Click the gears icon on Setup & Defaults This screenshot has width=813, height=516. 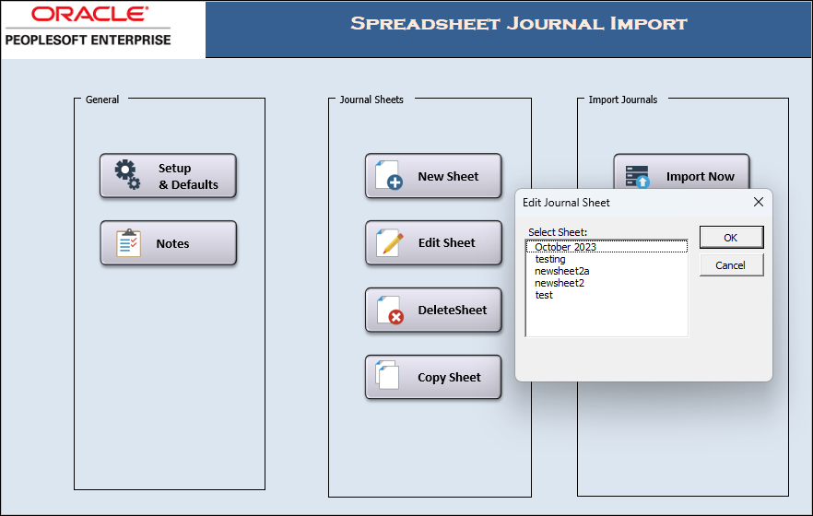(x=127, y=174)
